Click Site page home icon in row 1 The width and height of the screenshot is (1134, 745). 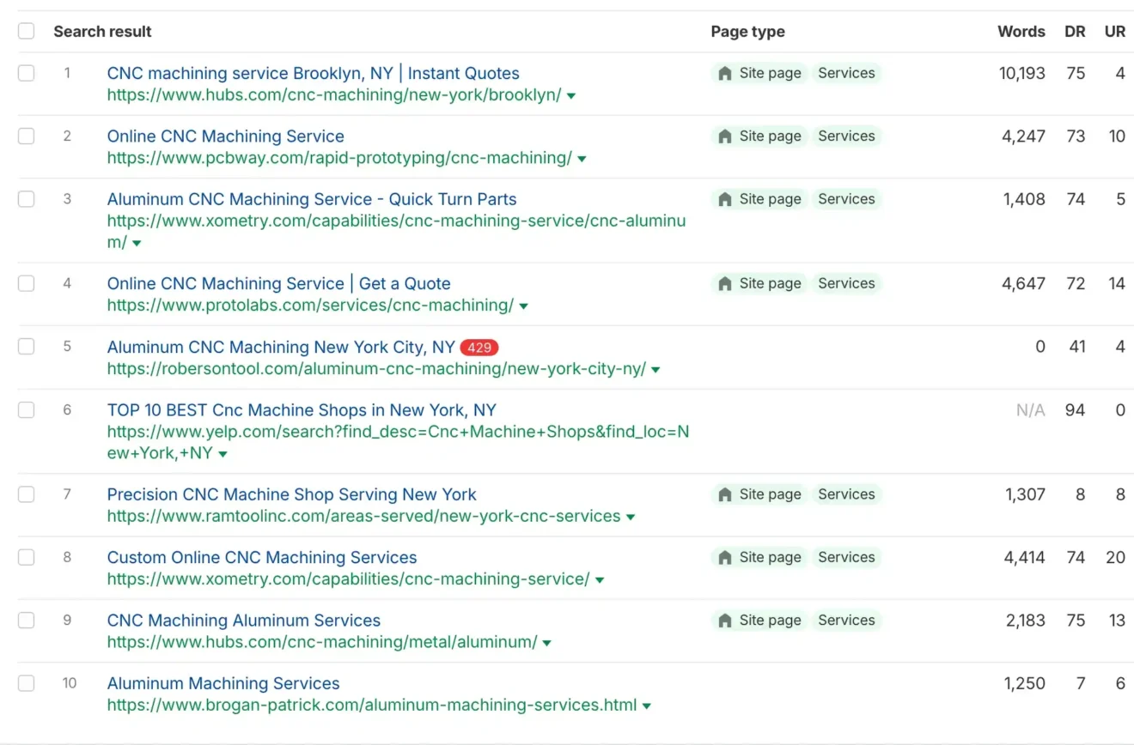[x=725, y=73]
